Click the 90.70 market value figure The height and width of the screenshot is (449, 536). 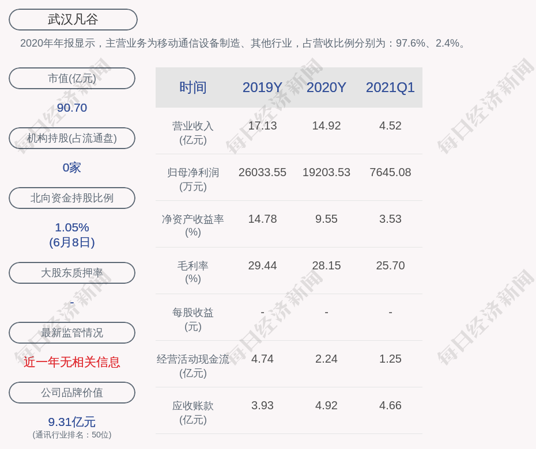tap(72, 108)
